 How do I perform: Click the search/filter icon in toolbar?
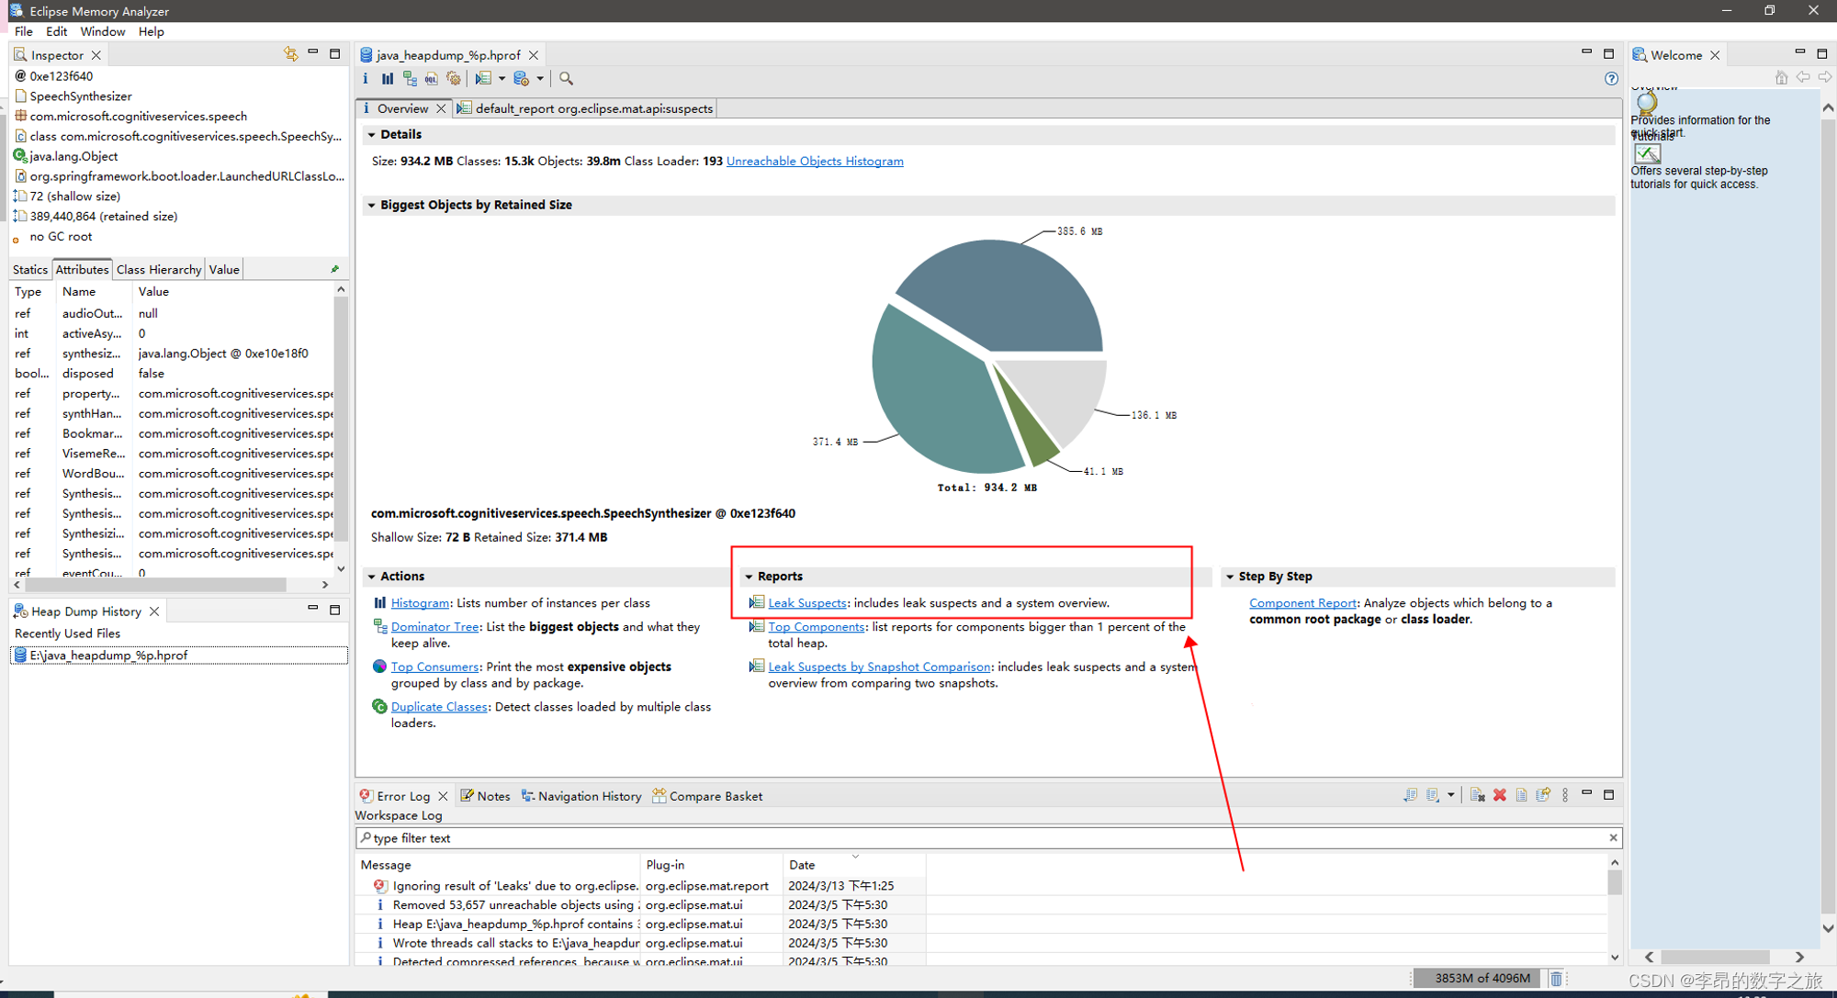pos(566,79)
